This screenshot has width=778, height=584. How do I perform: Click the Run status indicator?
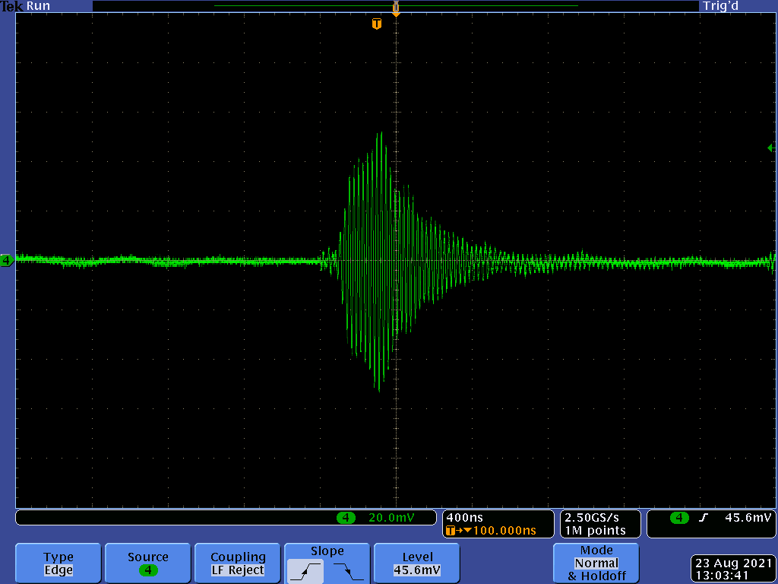point(39,6)
